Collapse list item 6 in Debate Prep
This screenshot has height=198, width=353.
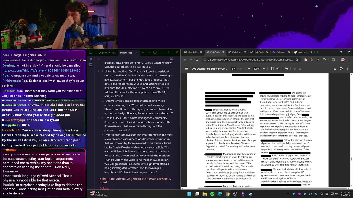pyautogui.click(x=99, y=118)
